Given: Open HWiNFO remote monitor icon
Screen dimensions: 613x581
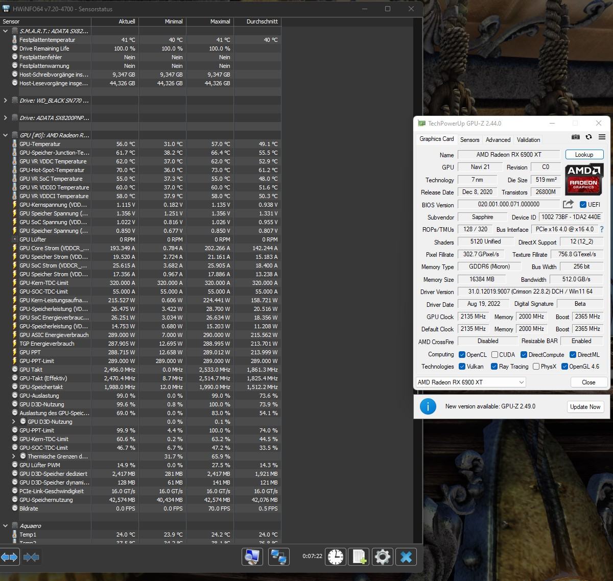Looking at the screenshot, I should coord(252,556).
